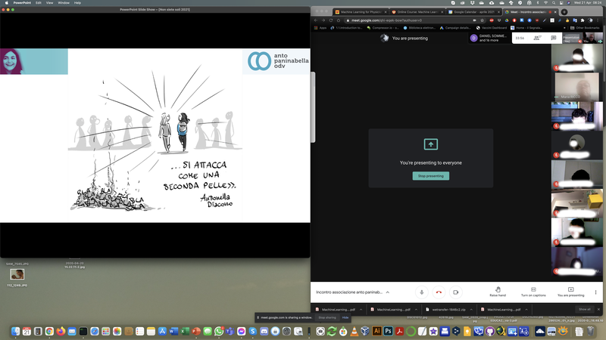
Task: Click Chrome reload button
Action: 331,20
